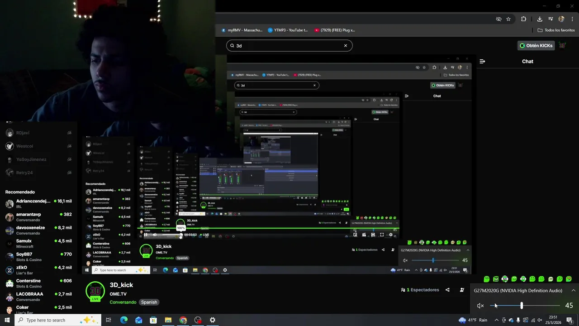Open amarantavp recommended channel
Image resolution: width=579 pixels, height=326 pixels.
[x=38, y=217]
